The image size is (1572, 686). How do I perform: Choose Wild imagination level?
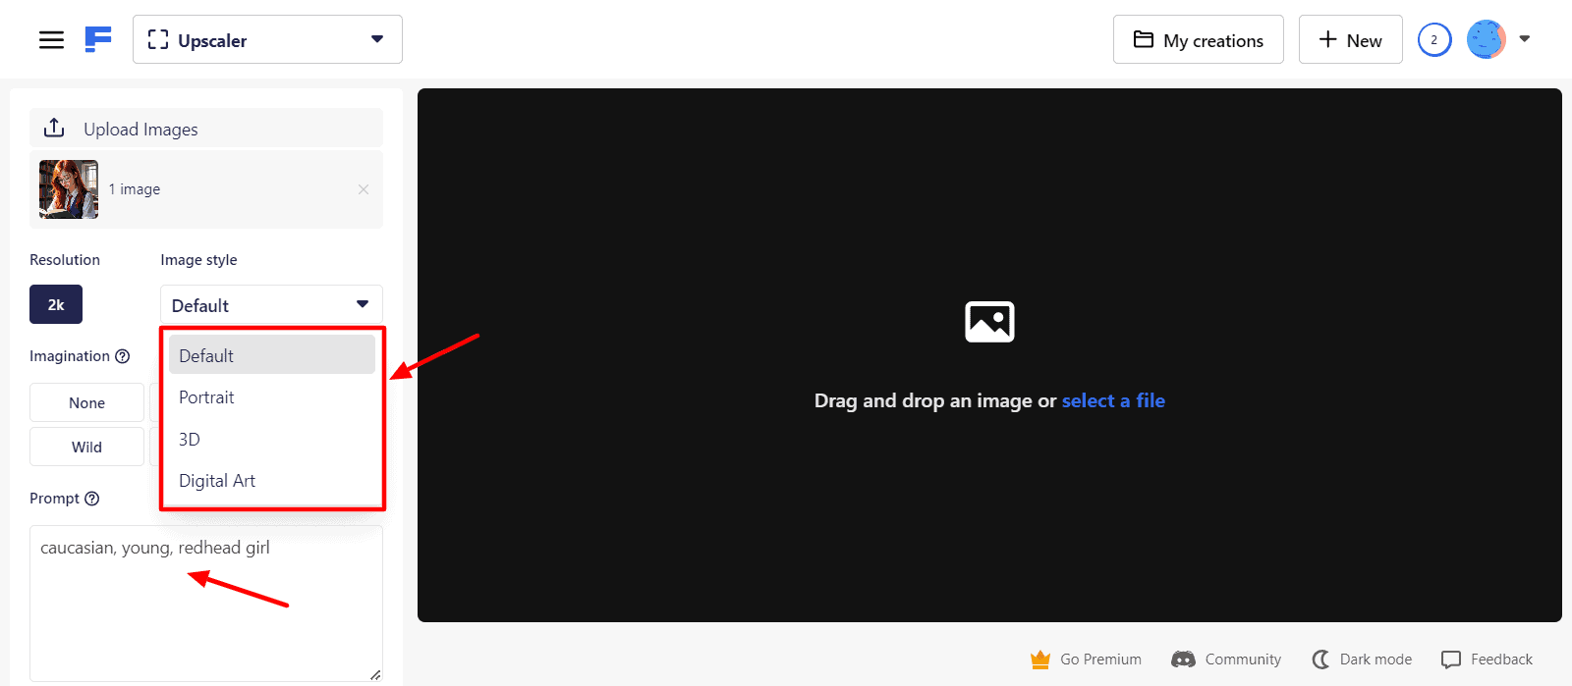click(x=86, y=448)
